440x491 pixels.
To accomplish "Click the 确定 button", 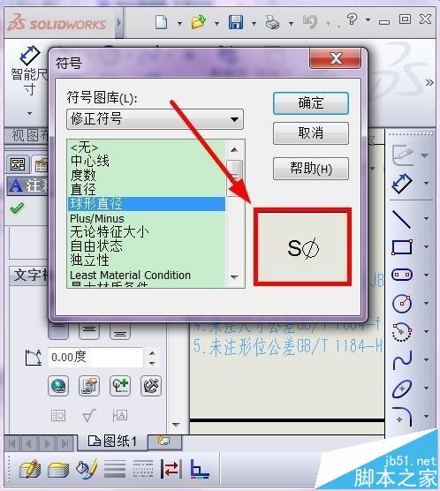I will (x=311, y=103).
